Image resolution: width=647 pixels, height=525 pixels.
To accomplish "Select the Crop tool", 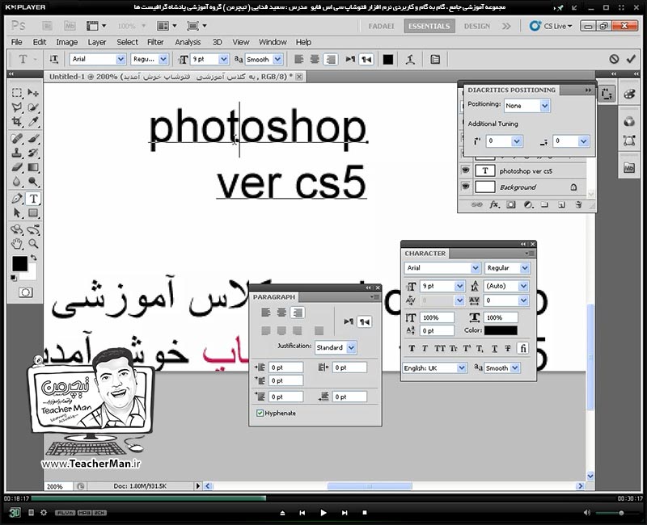I will (17, 122).
